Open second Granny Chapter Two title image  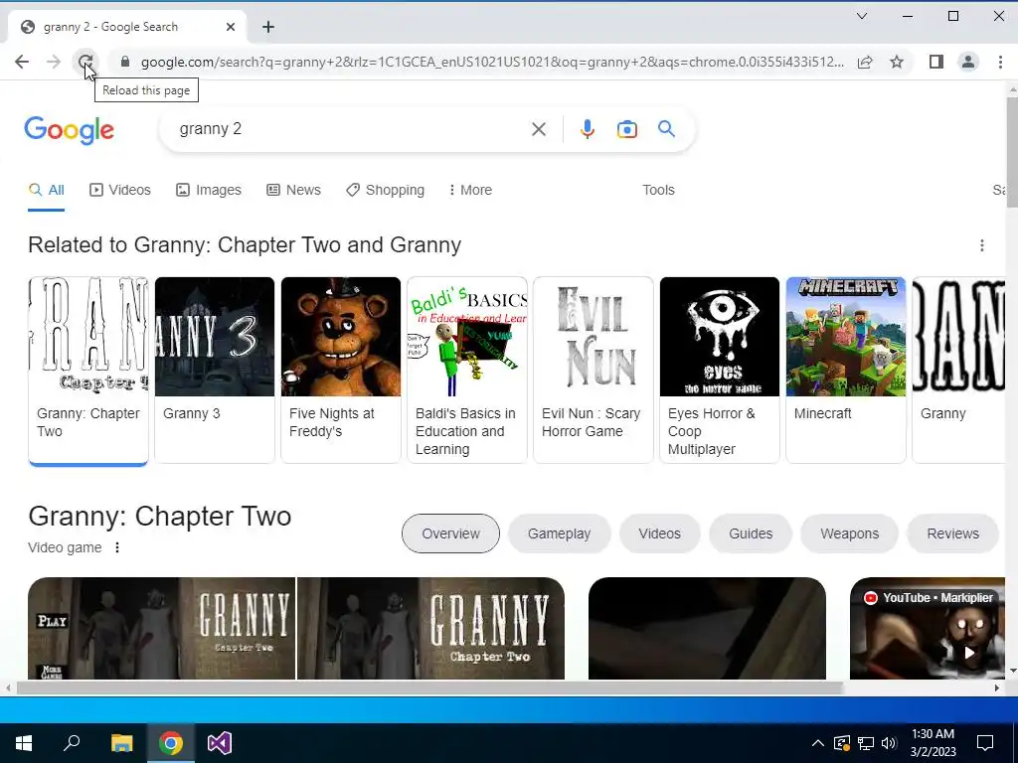point(431,628)
